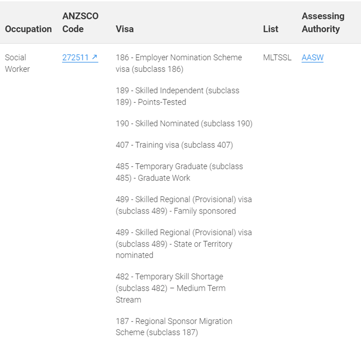Viewport: 361px width, 340px height.
Task: Click the MLTSSL list value
Action: [x=277, y=57]
